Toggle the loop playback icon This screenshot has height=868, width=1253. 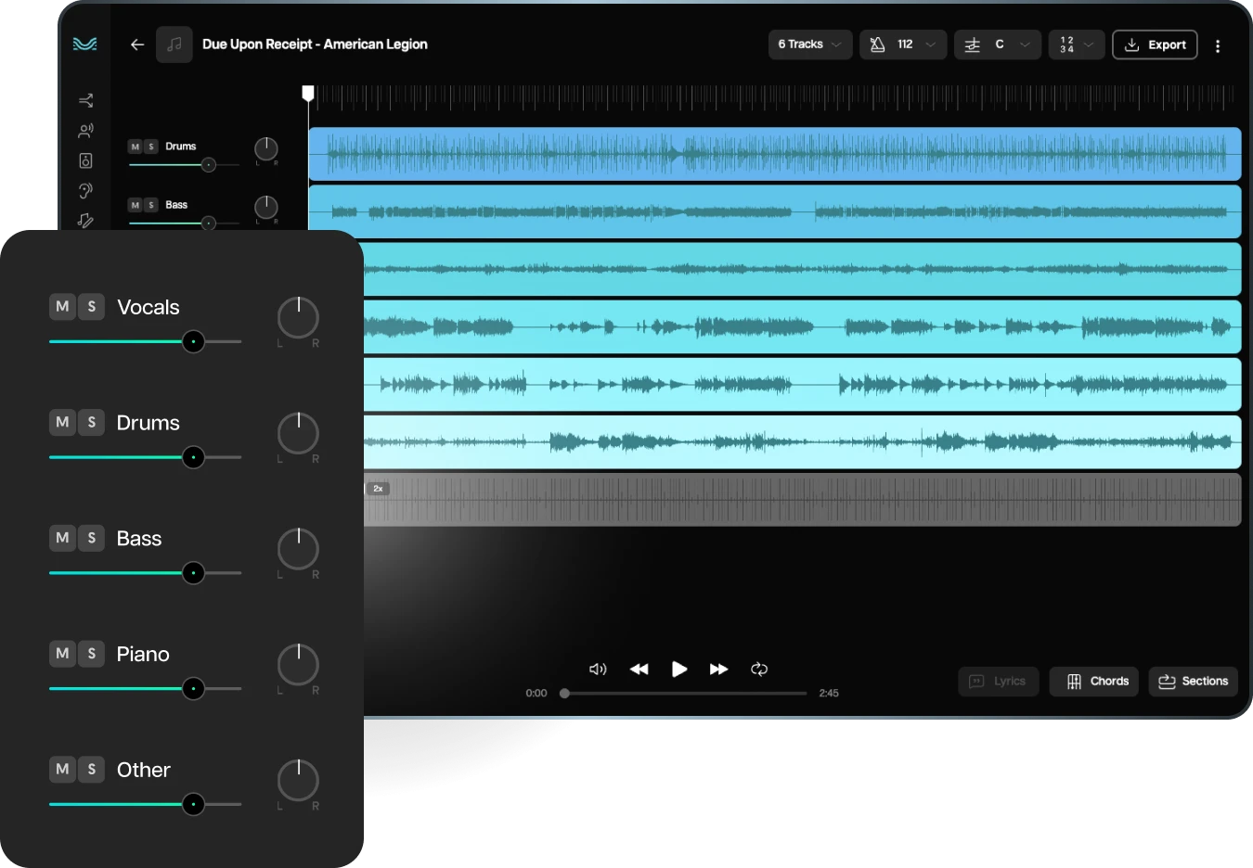[x=759, y=669]
